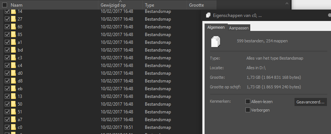Switch to the Aanpassen tab
This screenshot has height=134, width=331.
[x=239, y=28]
